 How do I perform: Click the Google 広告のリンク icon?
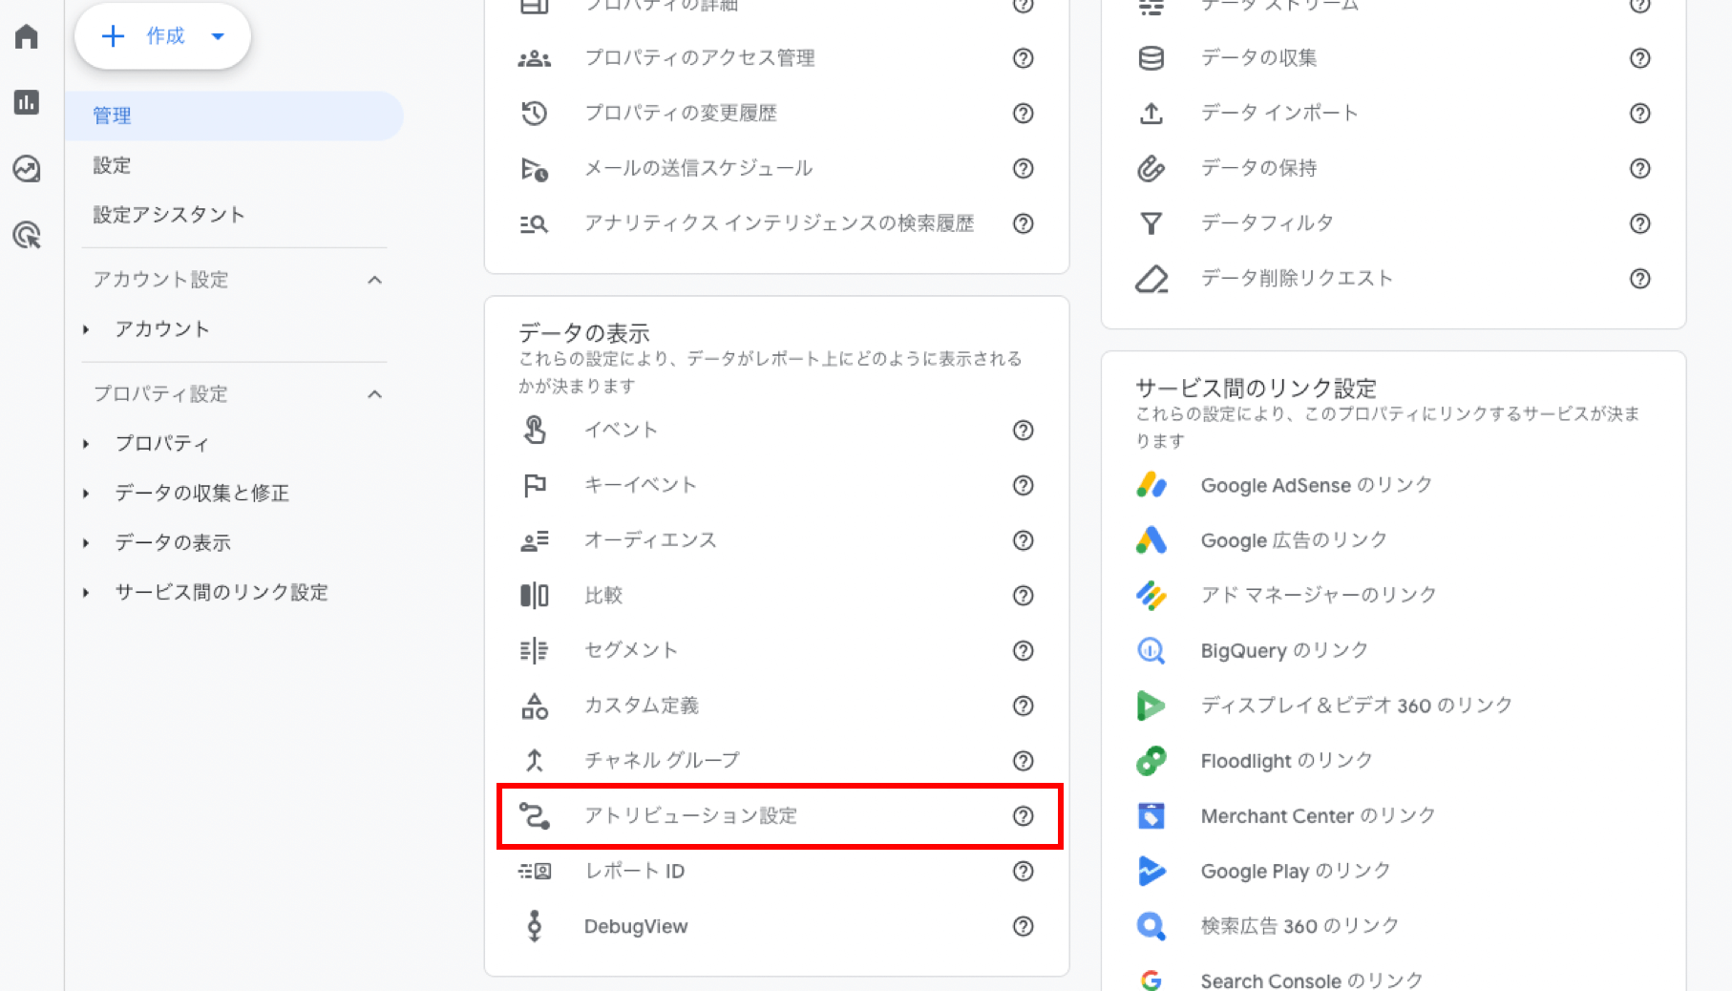[x=1151, y=540]
